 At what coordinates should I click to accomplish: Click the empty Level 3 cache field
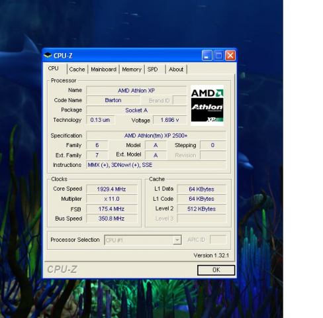[201, 219]
